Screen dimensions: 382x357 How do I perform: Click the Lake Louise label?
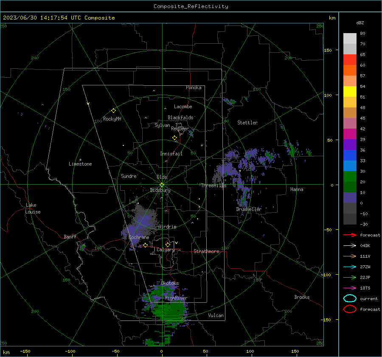33,208
